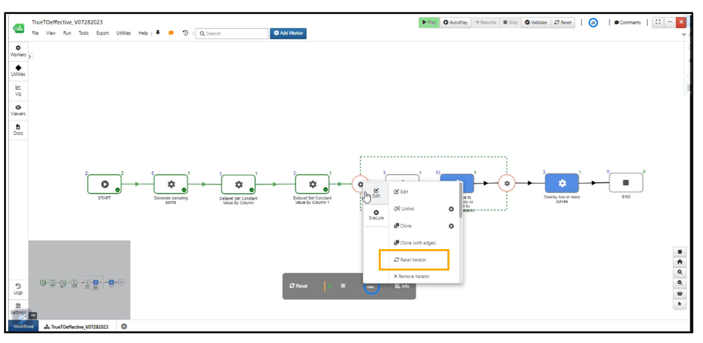Click the pin icon in the menu bar

click(x=158, y=33)
